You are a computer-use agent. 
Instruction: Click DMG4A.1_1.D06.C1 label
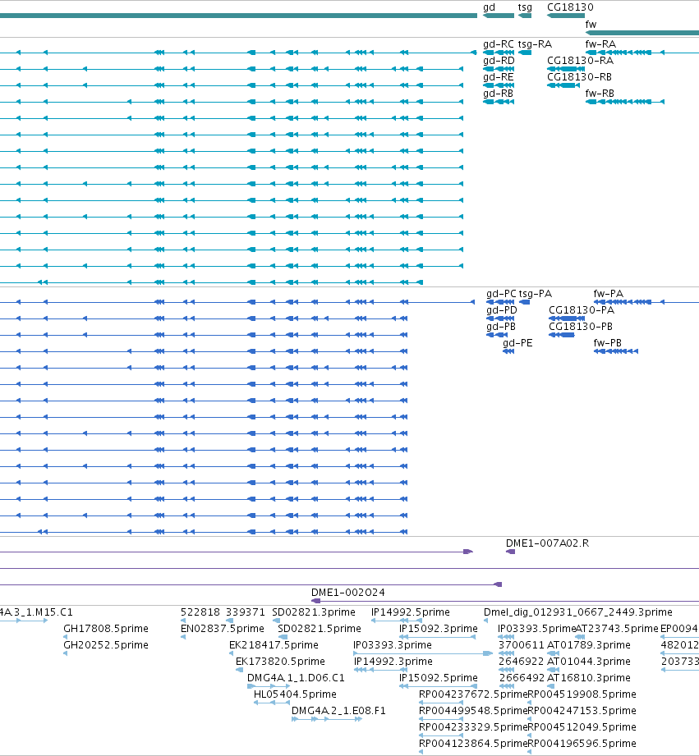click(296, 678)
